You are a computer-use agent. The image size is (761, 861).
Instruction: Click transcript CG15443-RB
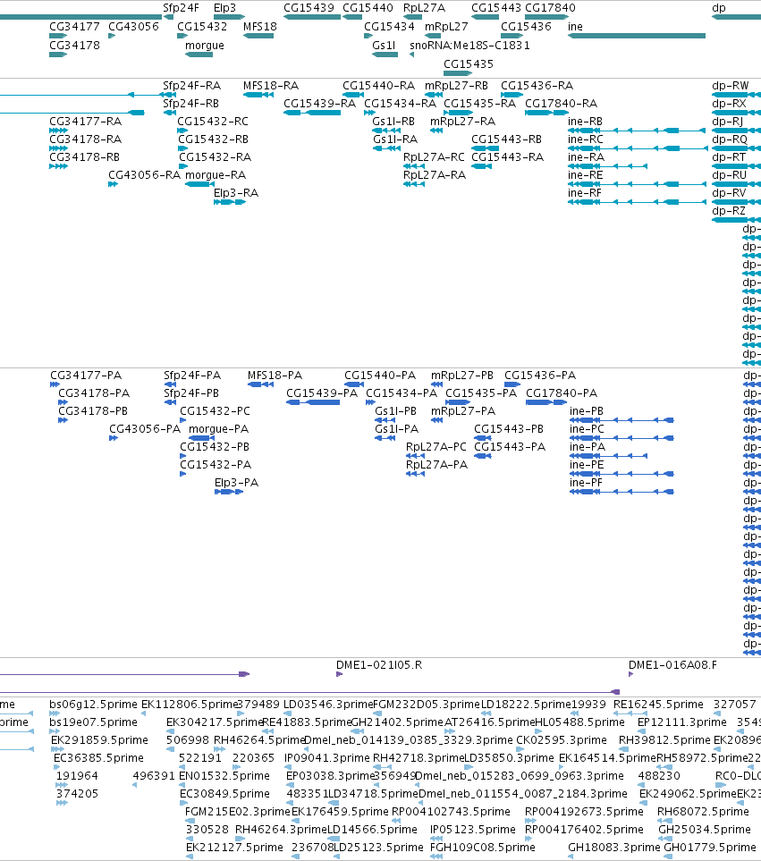(x=507, y=139)
